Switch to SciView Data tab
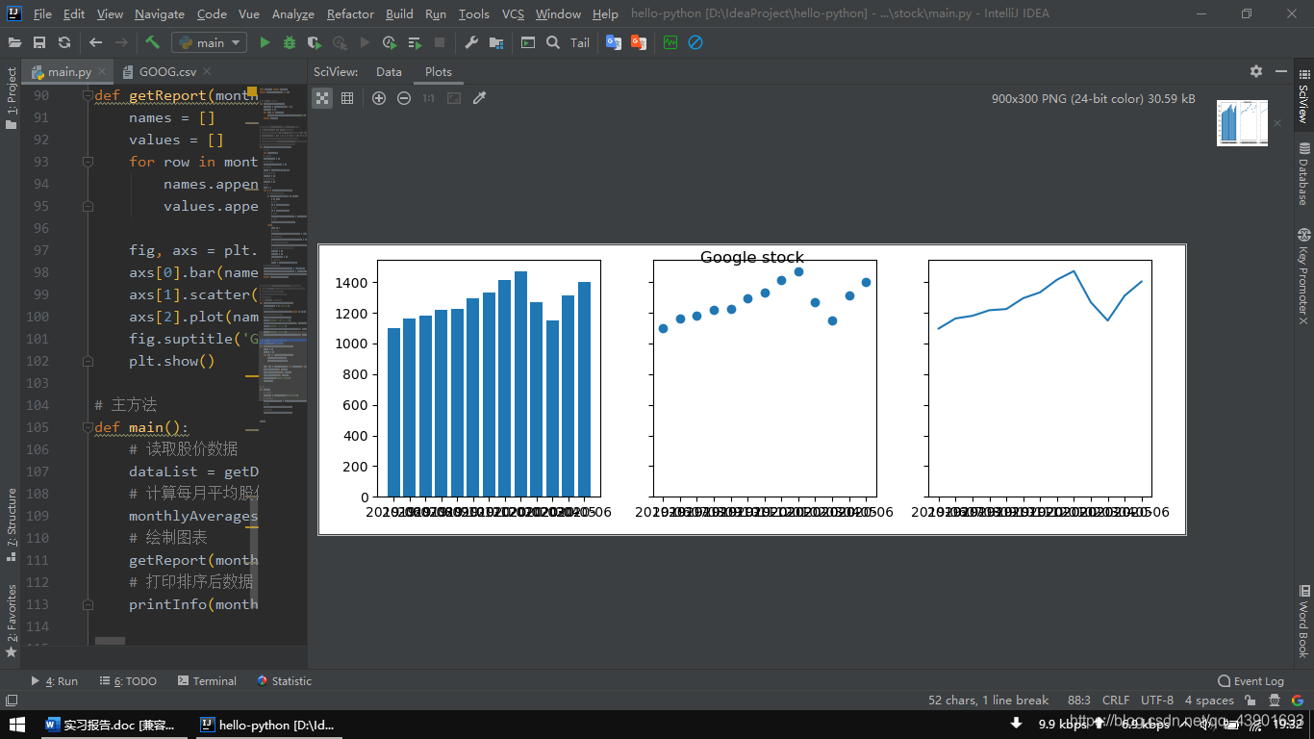 pyautogui.click(x=389, y=72)
